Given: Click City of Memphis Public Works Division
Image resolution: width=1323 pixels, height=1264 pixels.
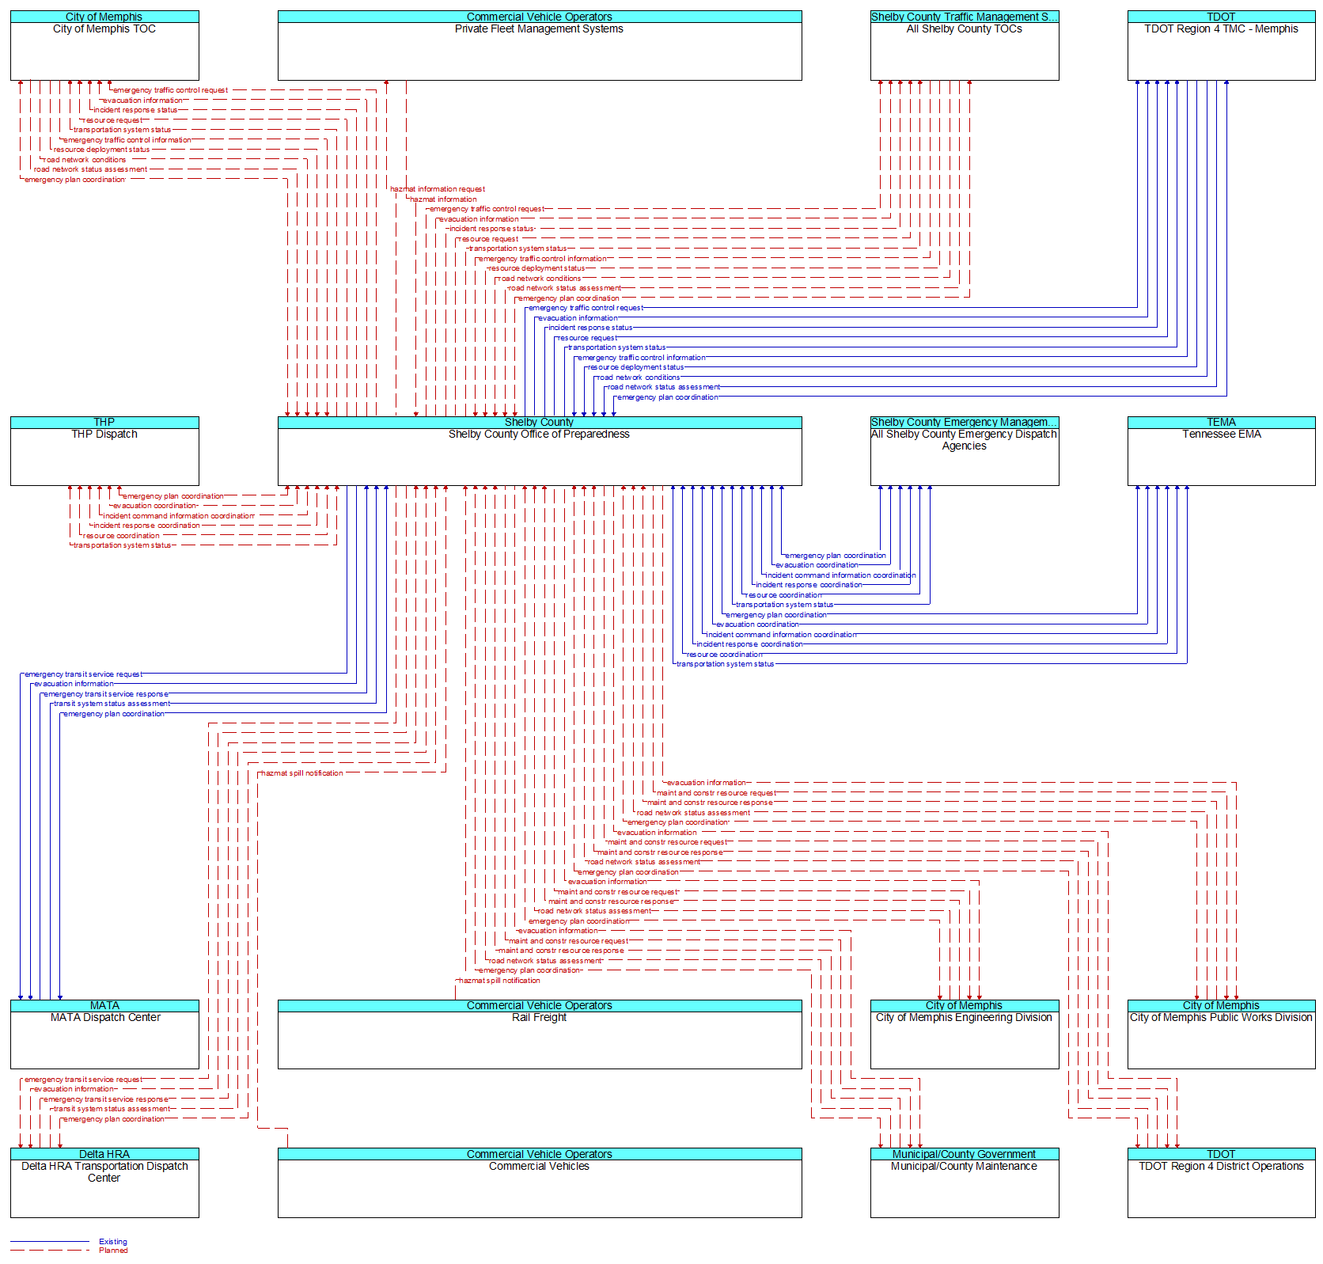Looking at the screenshot, I should (x=1222, y=1034).
